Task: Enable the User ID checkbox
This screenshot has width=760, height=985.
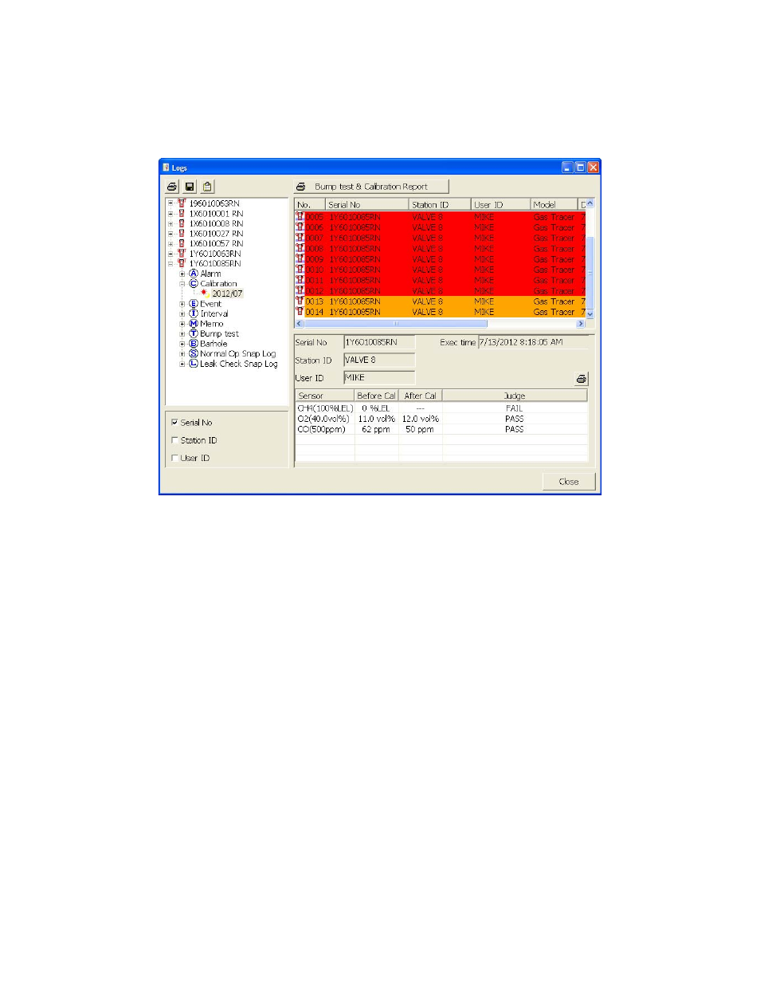Action: pyautogui.click(x=174, y=458)
